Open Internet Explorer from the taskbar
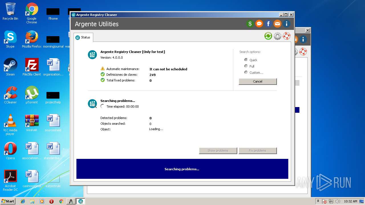365x205 pixels. (x=23, y=201)
